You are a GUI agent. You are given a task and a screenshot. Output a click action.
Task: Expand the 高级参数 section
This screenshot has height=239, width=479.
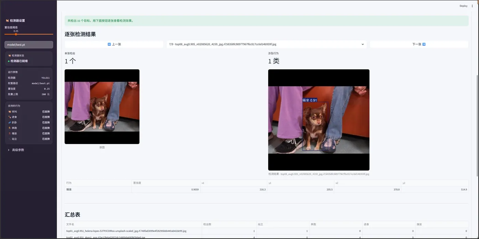tap(16, 150)
